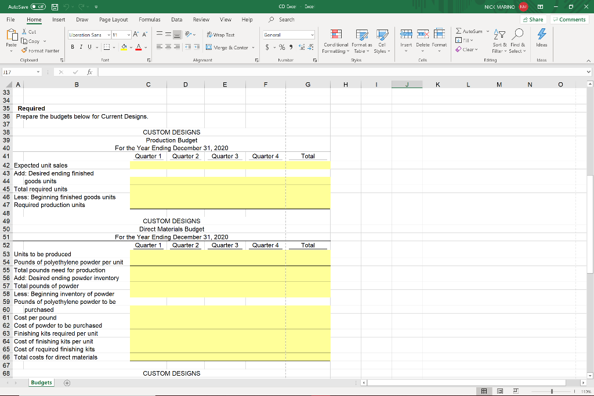
Task: Open the borders dropdown arrow
Action: [114, 48]
